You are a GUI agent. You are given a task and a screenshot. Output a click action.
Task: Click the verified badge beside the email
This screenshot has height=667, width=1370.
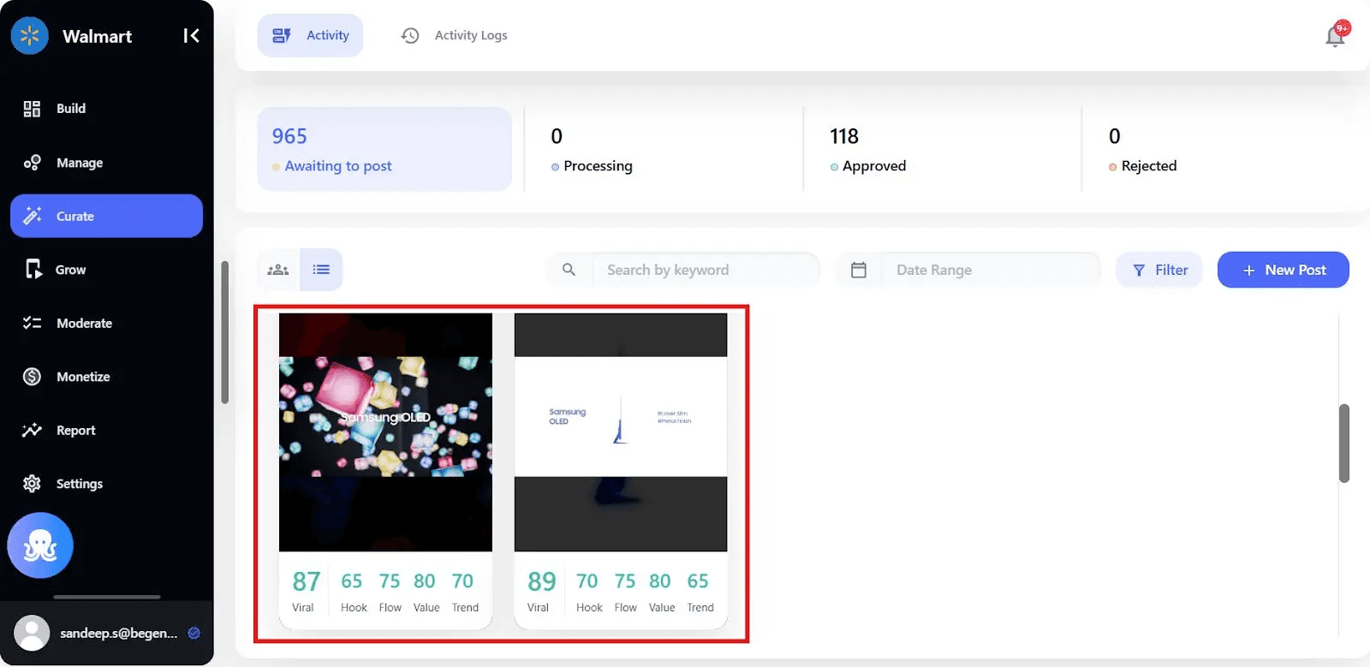(194, 634)
